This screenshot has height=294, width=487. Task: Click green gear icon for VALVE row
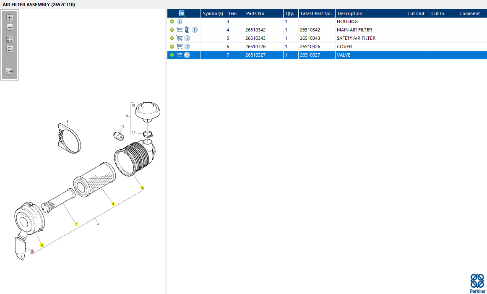(172, 55)
